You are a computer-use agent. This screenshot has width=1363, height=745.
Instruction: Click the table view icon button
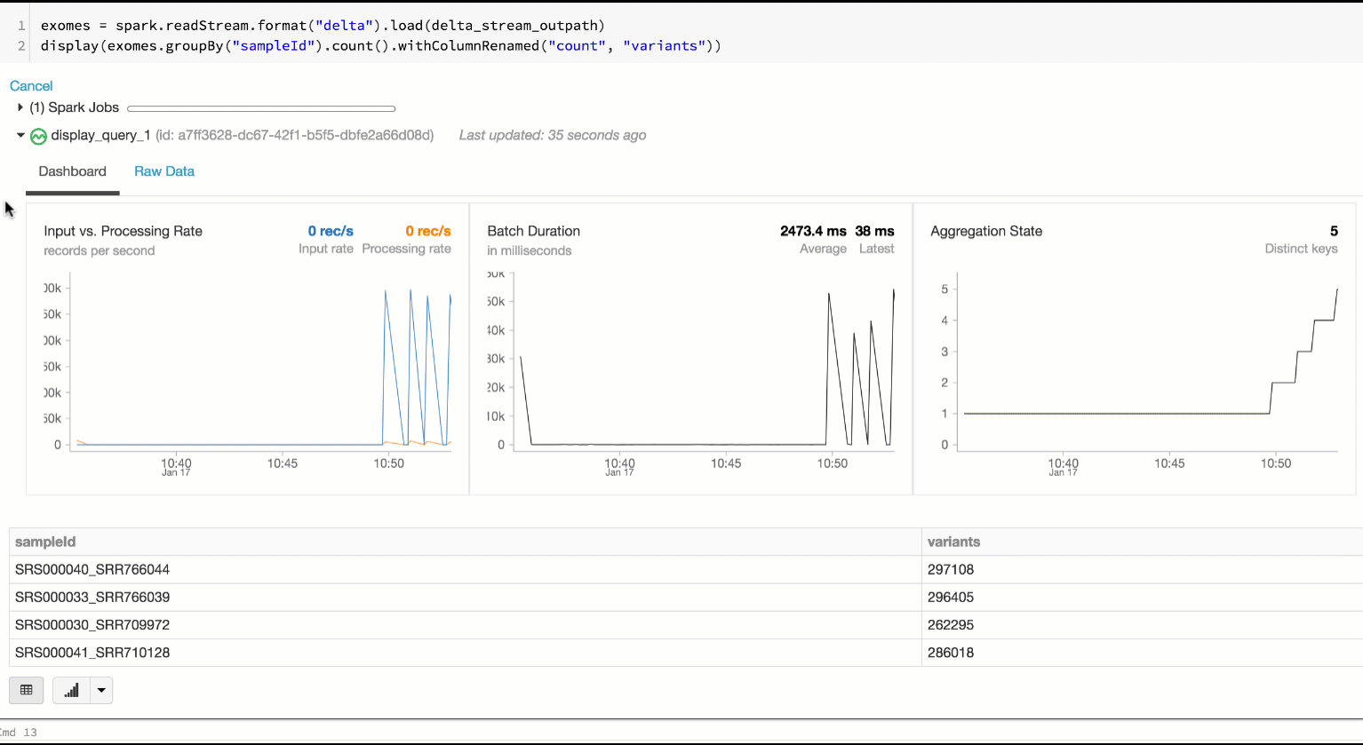point(26,690)
